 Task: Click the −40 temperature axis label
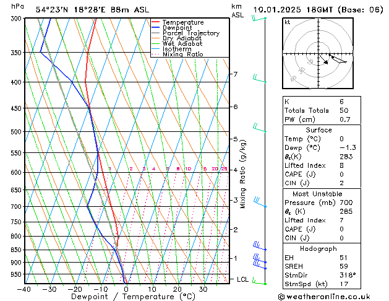click(x=24, y=290)
